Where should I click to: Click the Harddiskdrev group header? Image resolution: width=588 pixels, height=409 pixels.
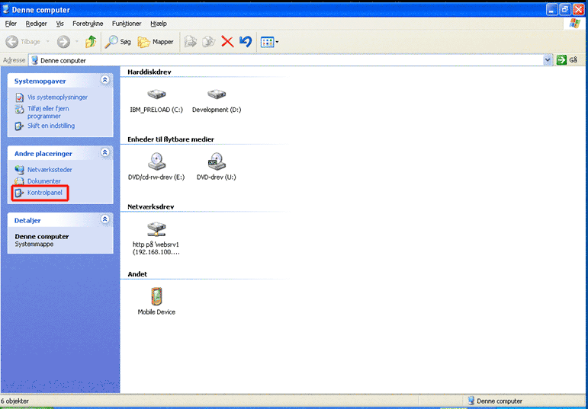tap(149, 72)
